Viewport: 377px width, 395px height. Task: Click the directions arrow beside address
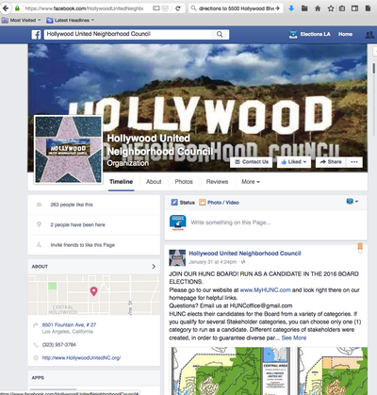click(x=36, y=325)
